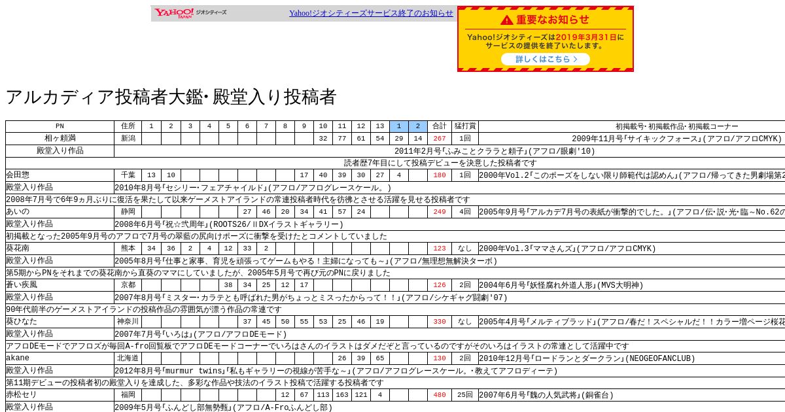Click the red total 126
785x412 pixels.
[439, 285]
